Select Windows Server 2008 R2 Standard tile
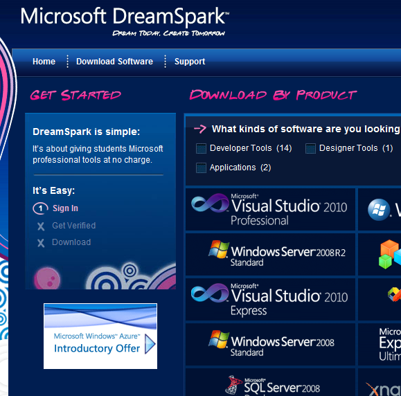Viewport: 401px width, 396px height. tap(270, 254)
